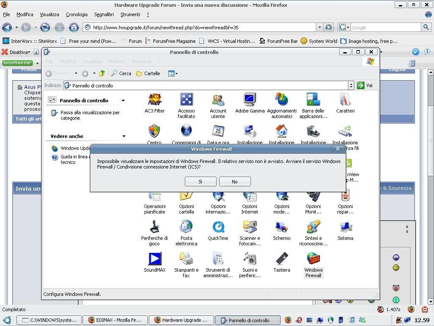This screenshot has width=434, height=326.
Task: Open QuickTime control panel icon
Action: 218,230
